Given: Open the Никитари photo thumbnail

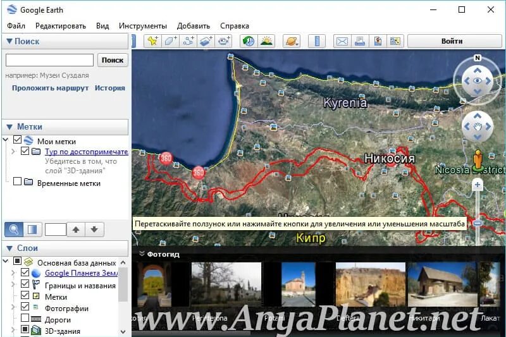Looking at the screenshot, I should click(442, 285).
